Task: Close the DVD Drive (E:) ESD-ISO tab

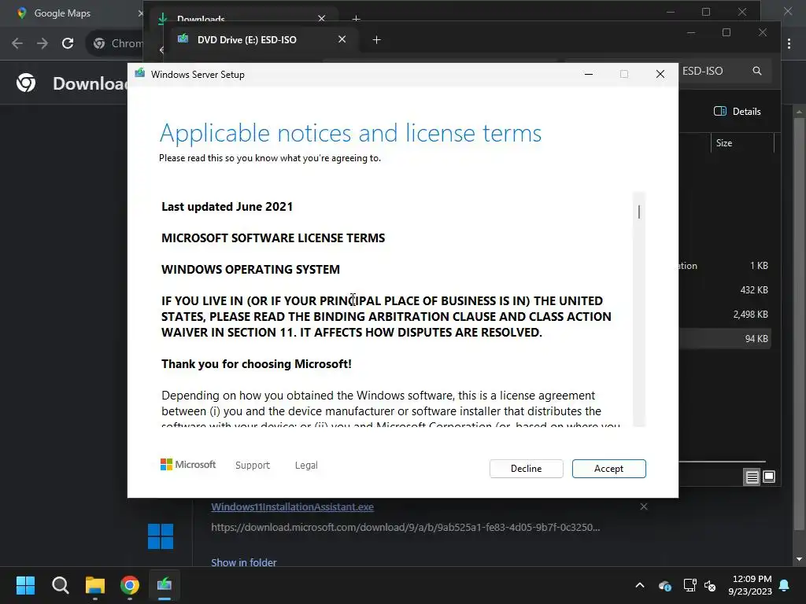Action: 342,39
